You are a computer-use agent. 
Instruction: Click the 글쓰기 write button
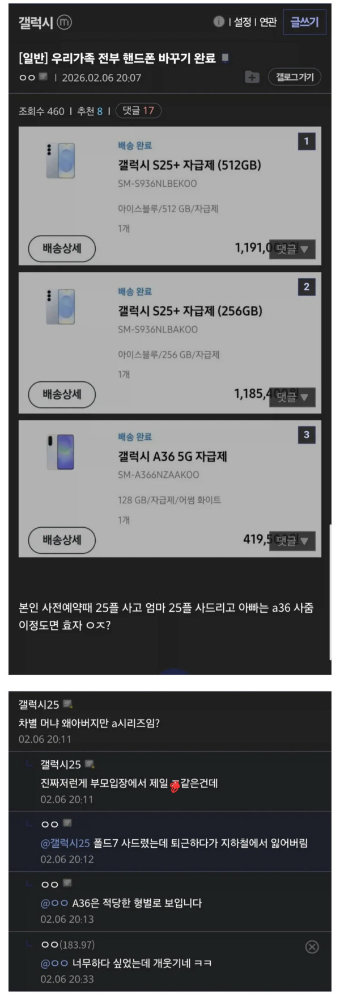pyautogui.click(x=304, y=22)
